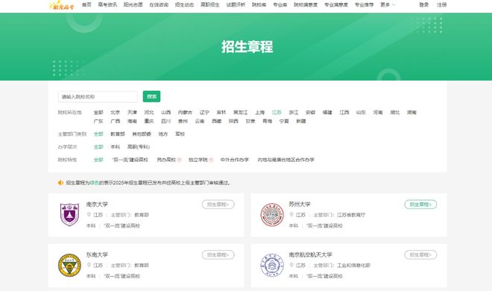
Task: Filter schools by 上海
Action: coord(260,113)
